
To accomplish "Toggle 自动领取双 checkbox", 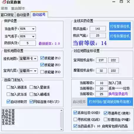I will point(9,102).
